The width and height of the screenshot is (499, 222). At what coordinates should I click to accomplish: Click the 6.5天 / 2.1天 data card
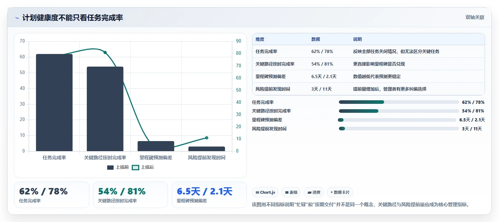(x=209, y=195)
